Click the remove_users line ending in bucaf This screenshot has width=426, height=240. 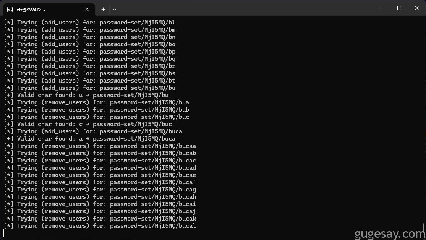pyautogui.click(x=100, y=182)
